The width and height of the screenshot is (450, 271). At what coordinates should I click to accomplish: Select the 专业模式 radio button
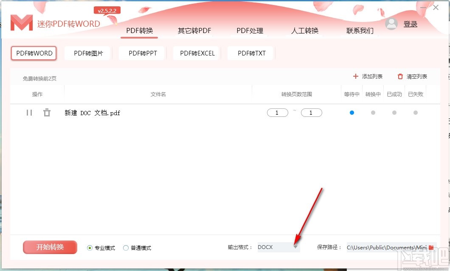[90, 248]
